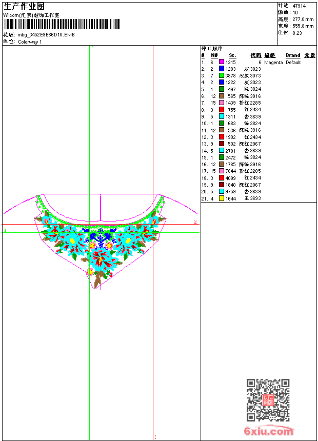The height and width of the screenshot is (441, 318).
Task: Click the QR code image
Action: coord(268,400)
